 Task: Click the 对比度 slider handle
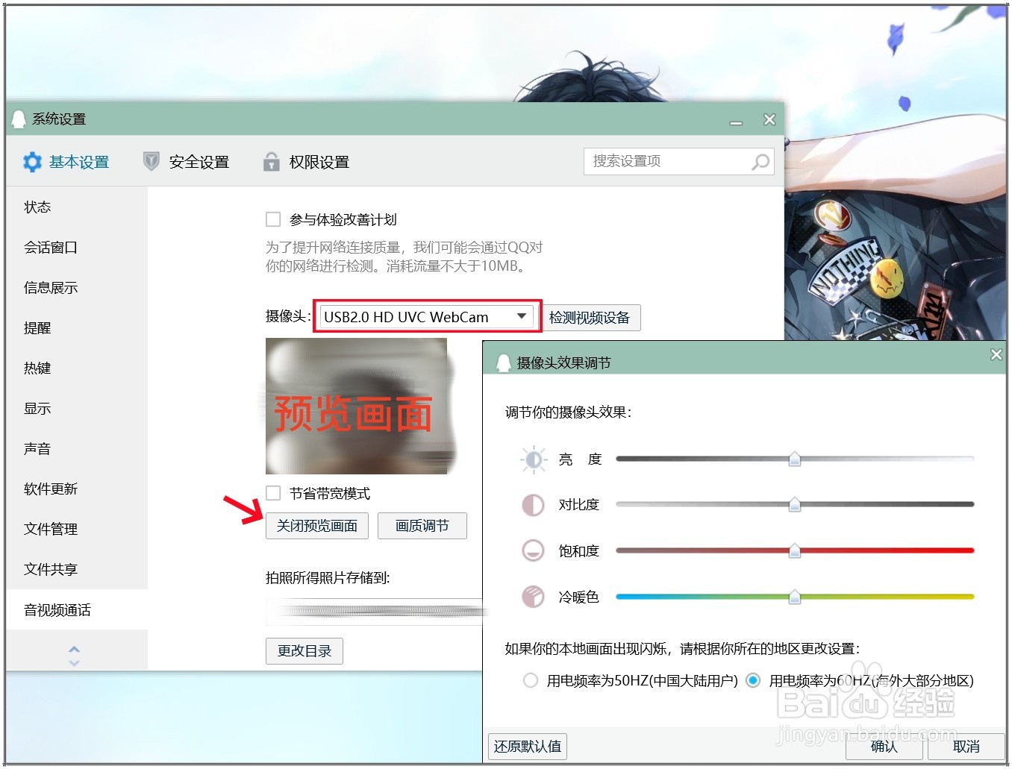pos(795,505)
